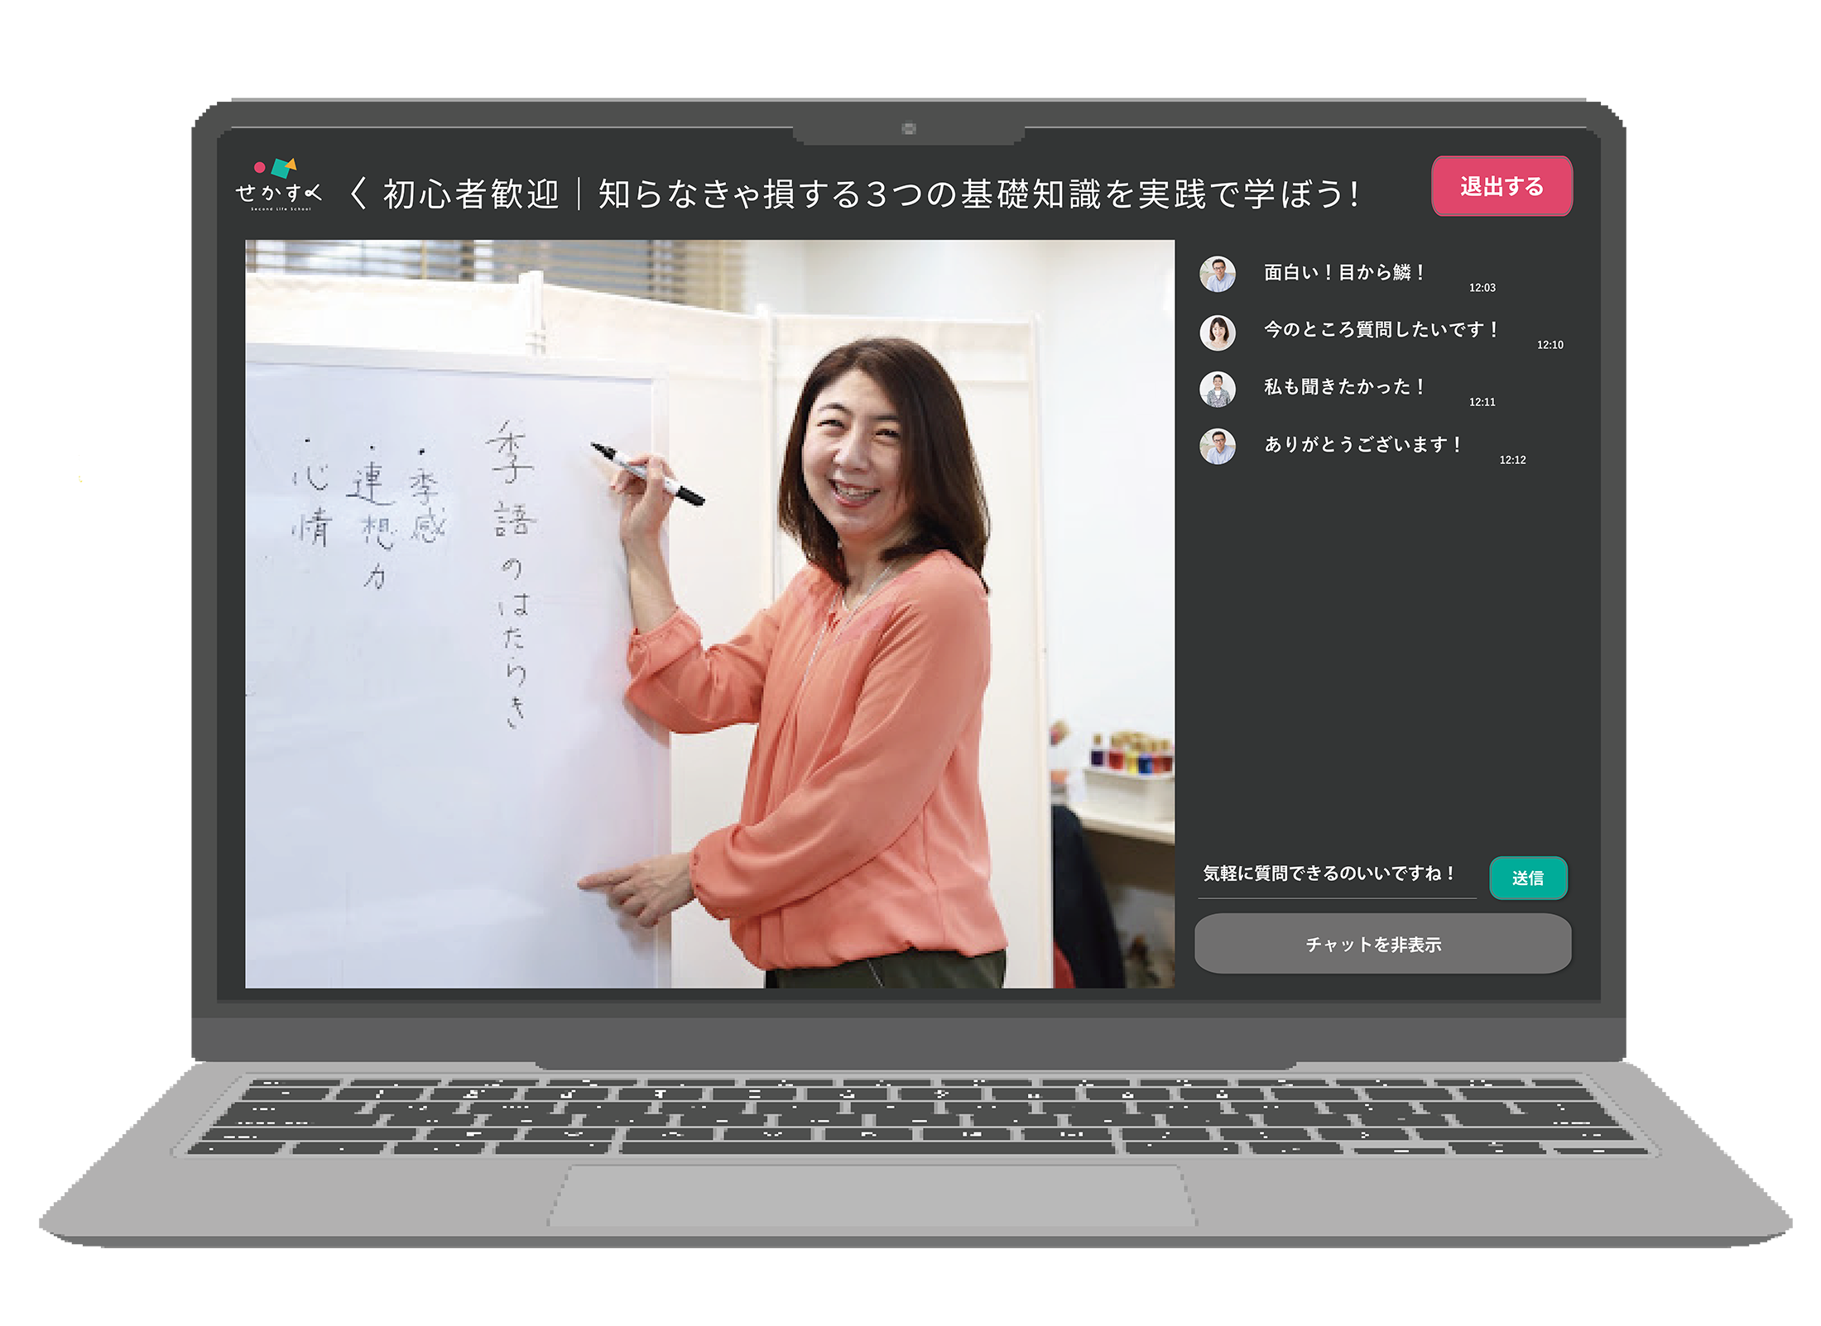The height and width of the screenshot is (1326, 1821).
Task: Click the live lesson video area
Action: click(709, 613)
